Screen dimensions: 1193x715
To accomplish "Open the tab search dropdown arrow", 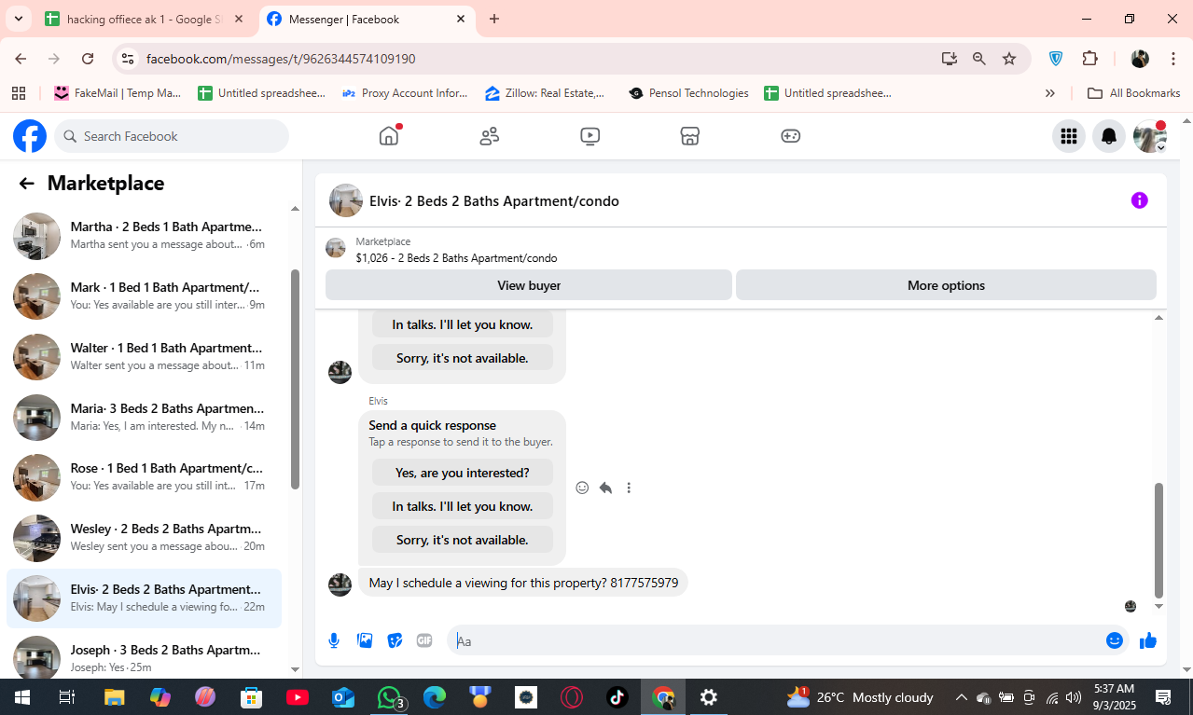I will (18, 20).
